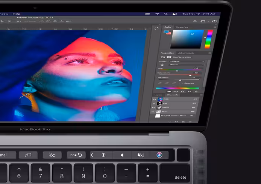
Task: Select the add-to-sample eyedropper
Action: (167, 83)
